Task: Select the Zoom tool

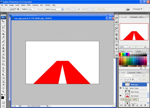Action: 3,91
